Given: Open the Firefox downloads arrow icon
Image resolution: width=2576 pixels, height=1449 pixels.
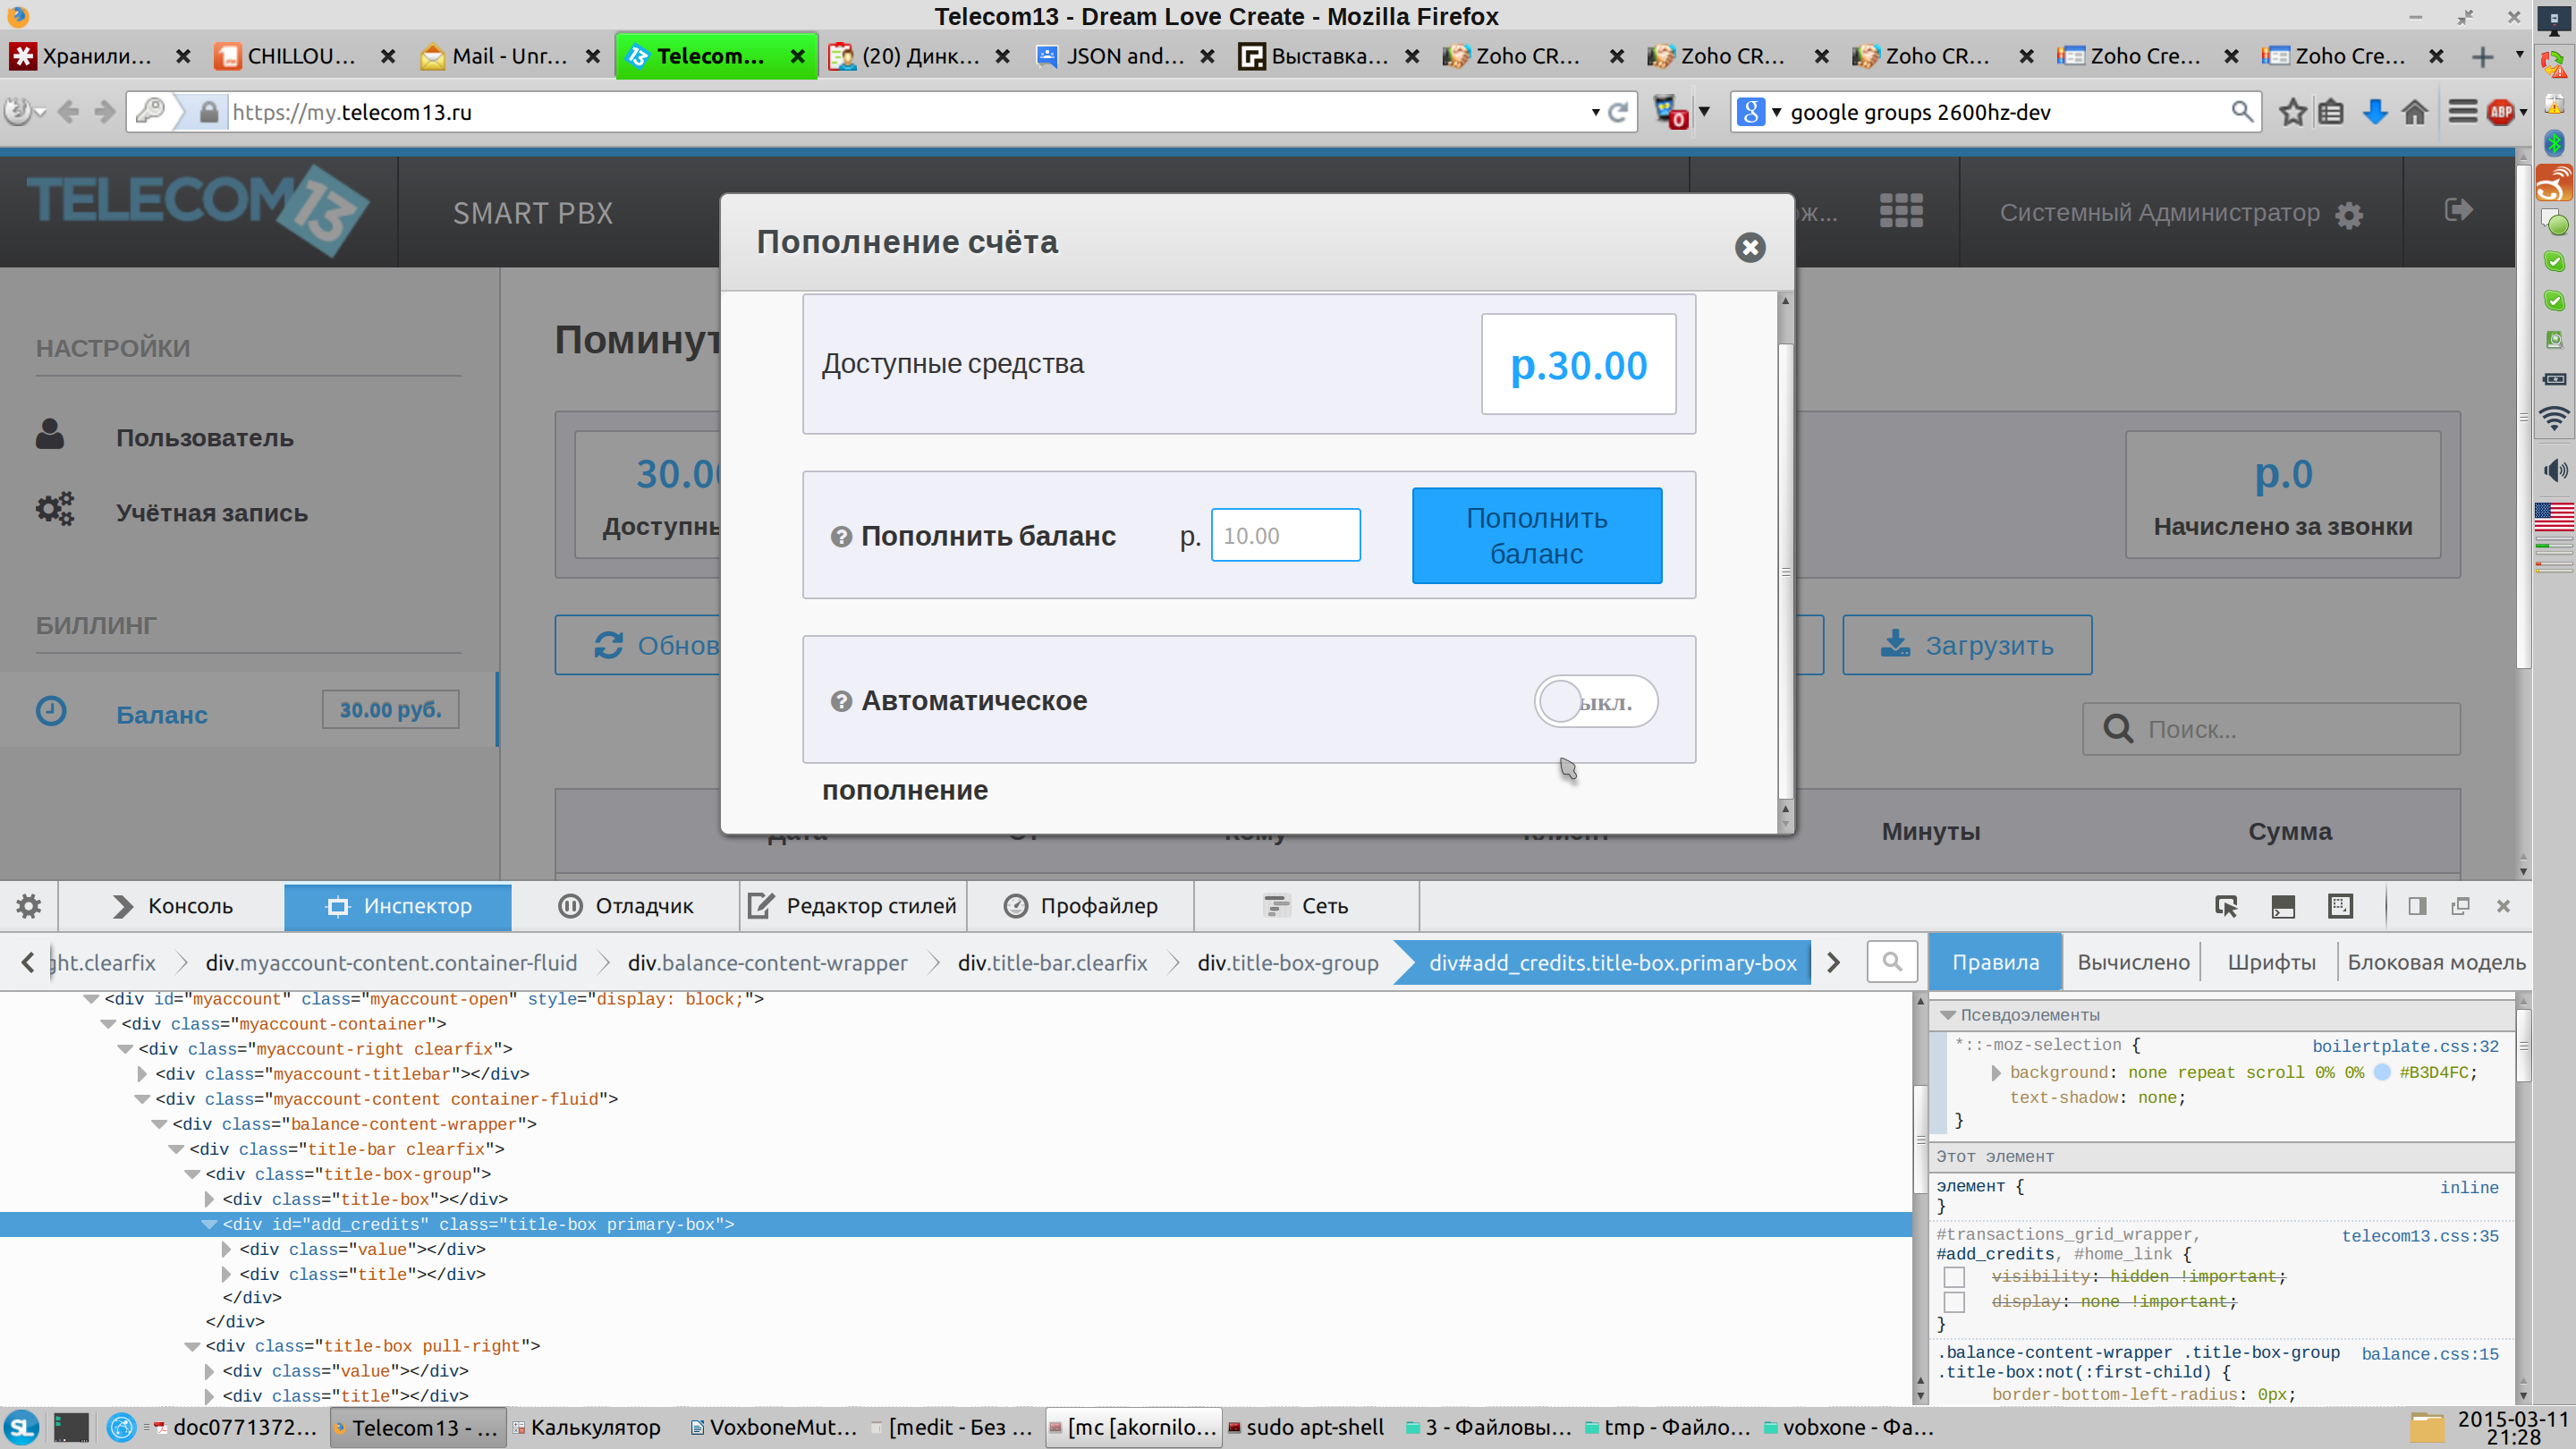Looking at the screenshot, I should tap(2375, 112).
